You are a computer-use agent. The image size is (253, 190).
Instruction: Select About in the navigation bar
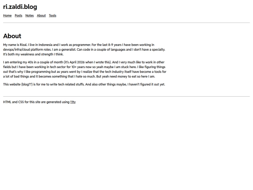(x=41, y=15)
